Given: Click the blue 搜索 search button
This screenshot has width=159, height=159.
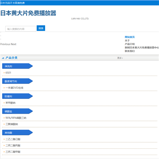Looking at the screenshot, I should [x=41, y=28].
